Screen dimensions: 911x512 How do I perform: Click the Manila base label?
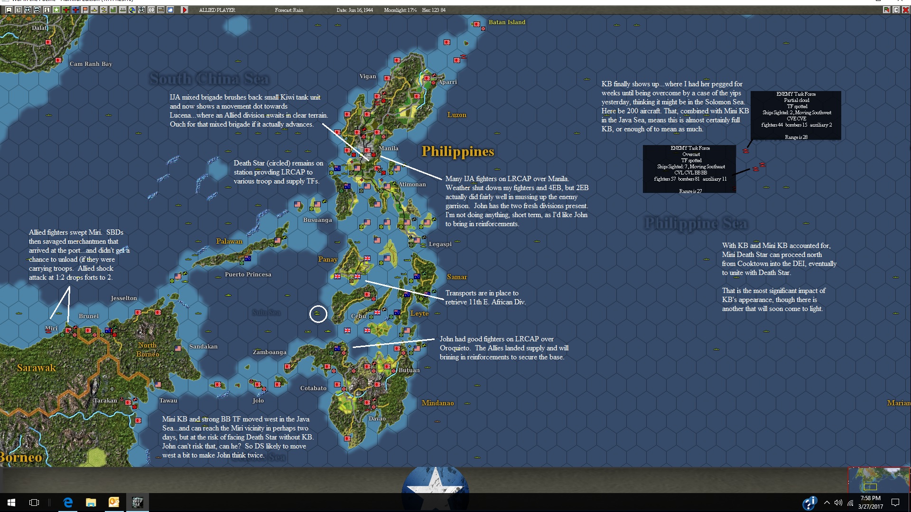388,148
